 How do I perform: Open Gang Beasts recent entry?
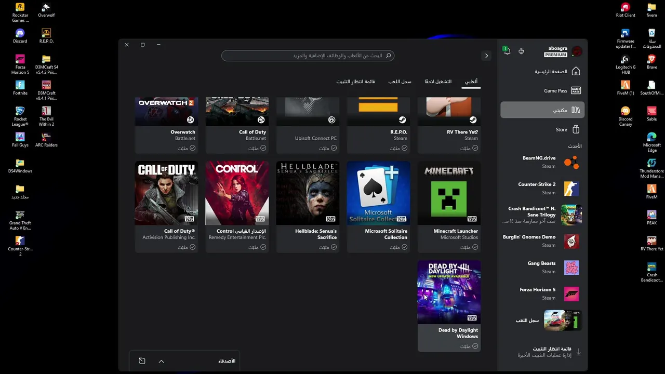coord(542,268)
